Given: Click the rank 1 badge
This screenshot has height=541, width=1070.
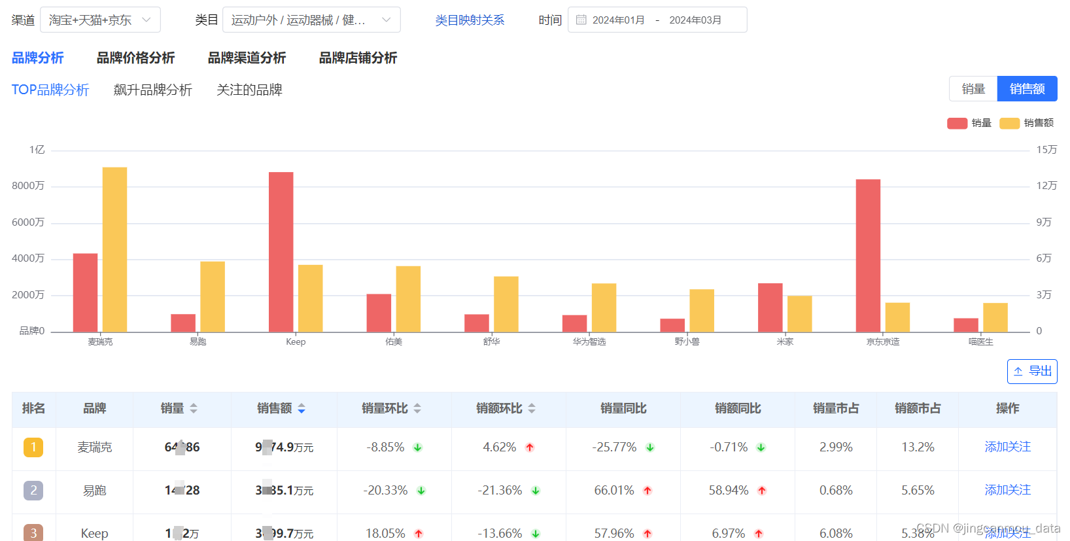Looking at the screenshot, I should pyautogui.click(x=33, y=447).
